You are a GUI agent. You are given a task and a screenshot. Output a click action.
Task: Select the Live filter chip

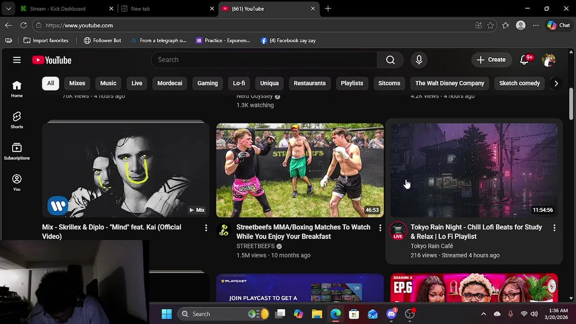(x=137, y=83)
